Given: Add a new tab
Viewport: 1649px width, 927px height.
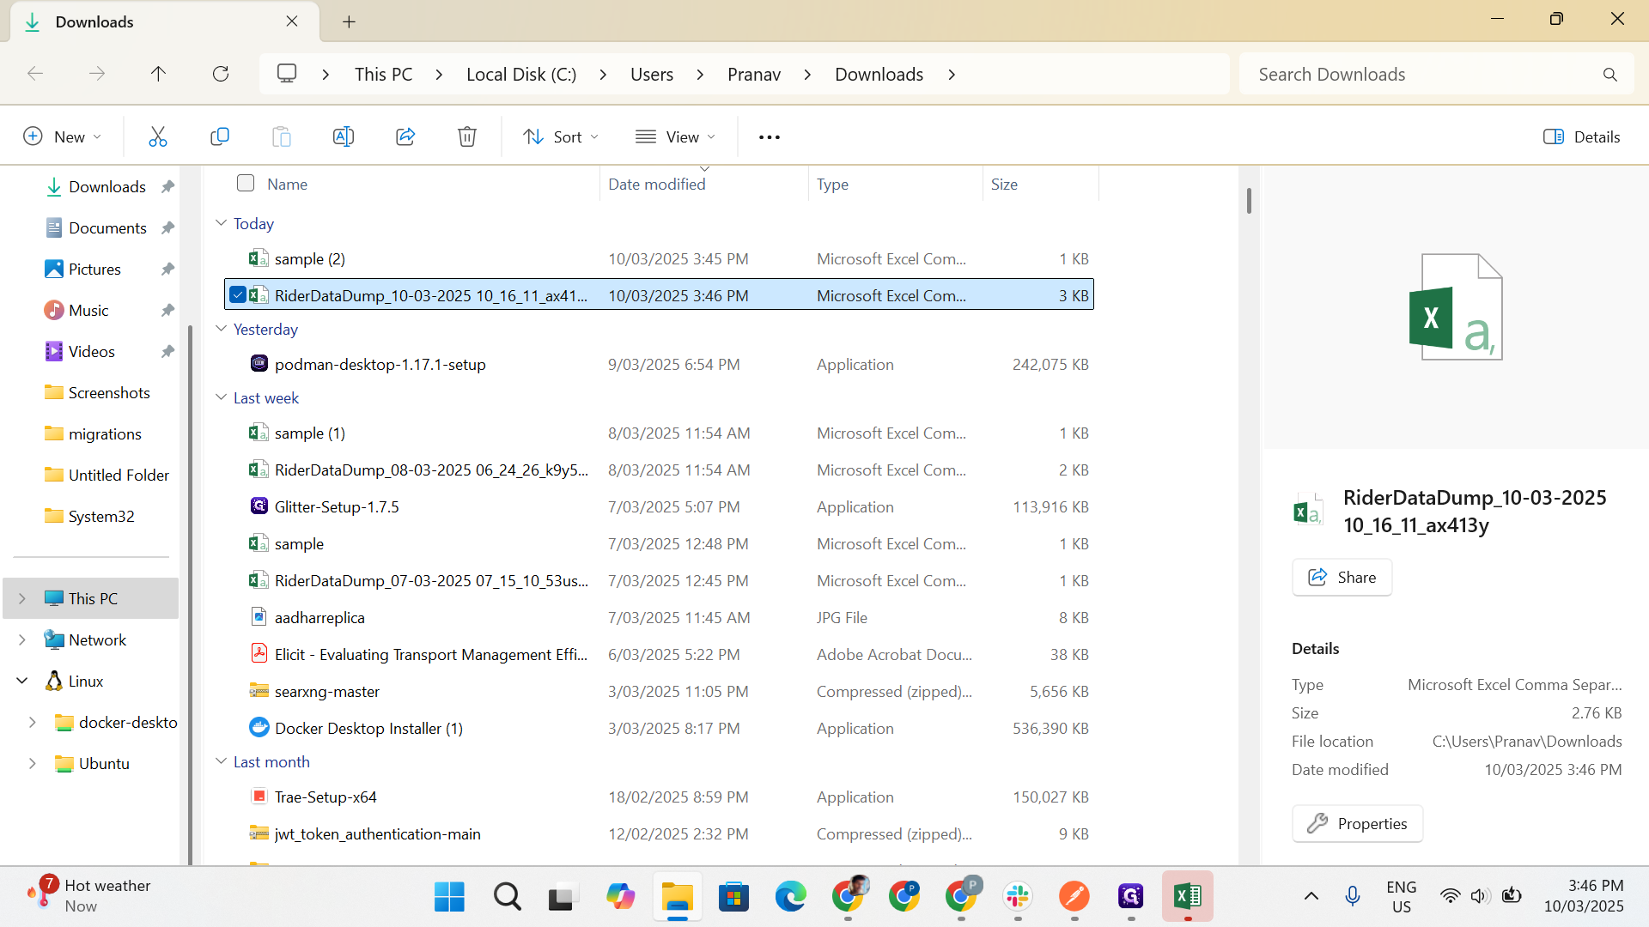Looking at the screenshot, I should [x=349, y=21].
